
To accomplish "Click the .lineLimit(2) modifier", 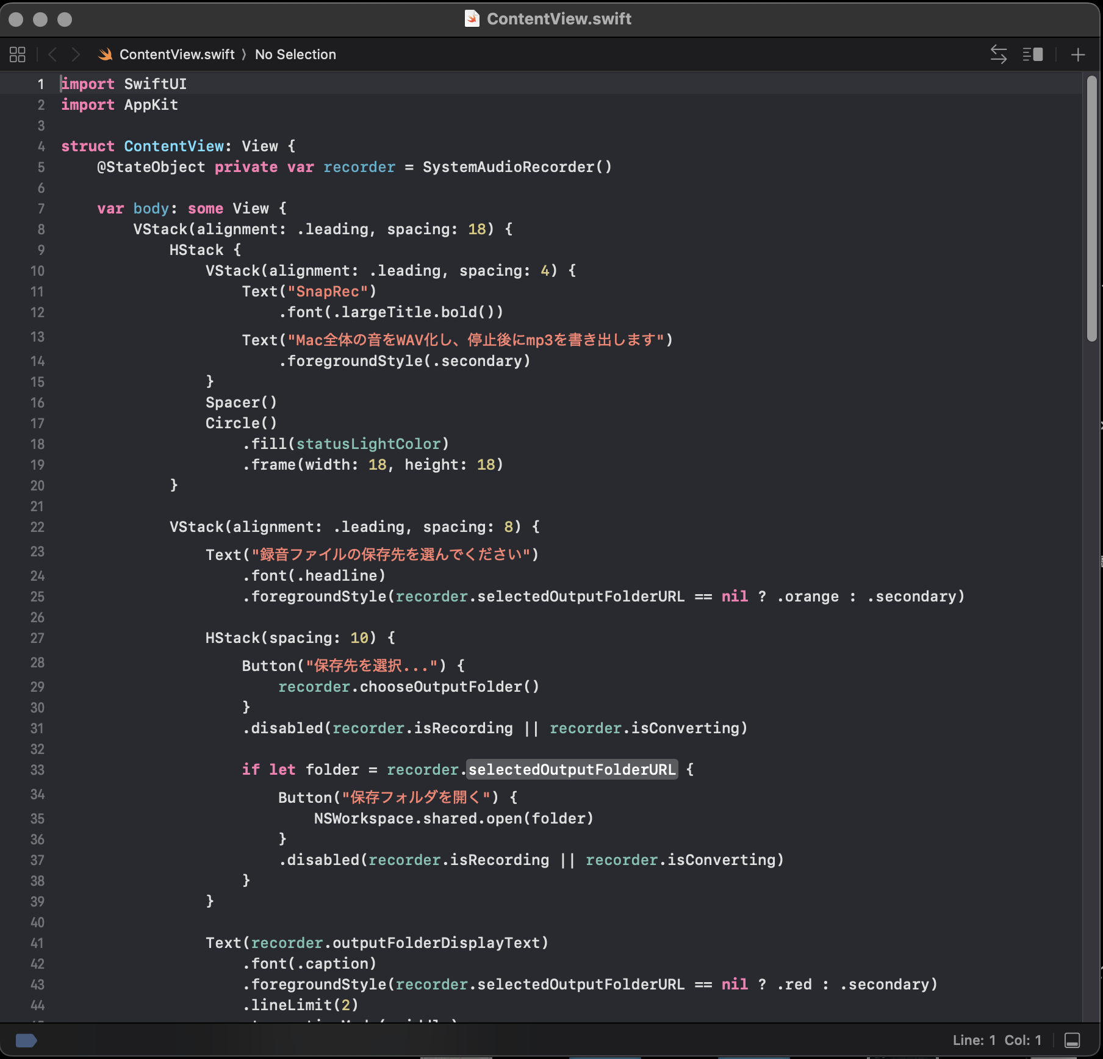I will pyautogui.click(x=300, y=1005).
